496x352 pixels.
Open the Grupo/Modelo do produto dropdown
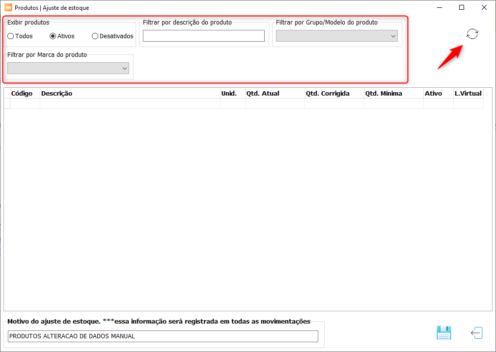336,36
